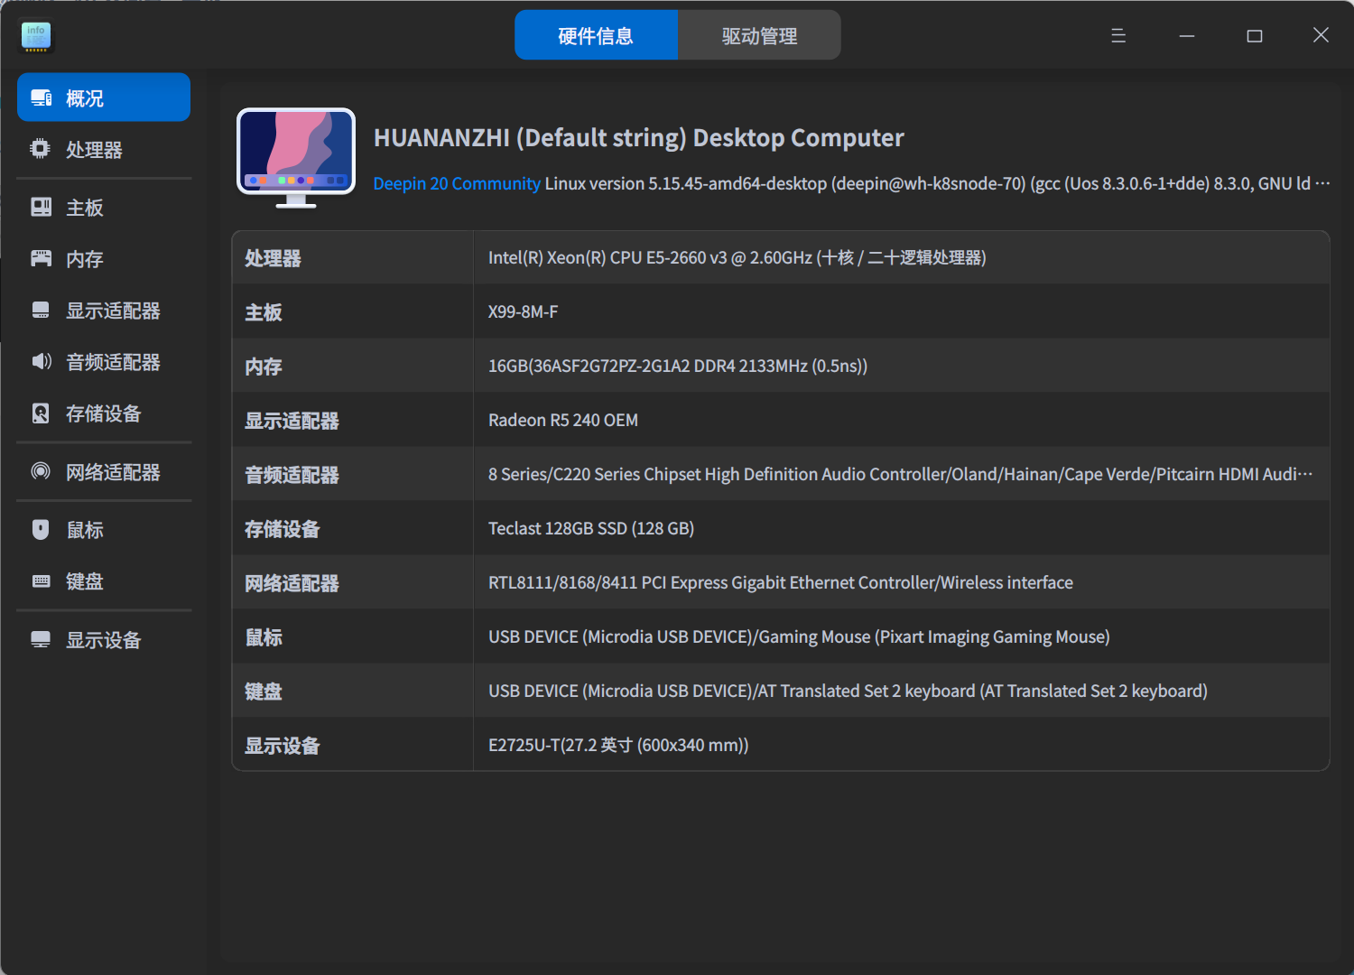Select the Teclast 128GB SSD value
Image resolution: width=1354 pixels, height=975 pixels.
591,528
